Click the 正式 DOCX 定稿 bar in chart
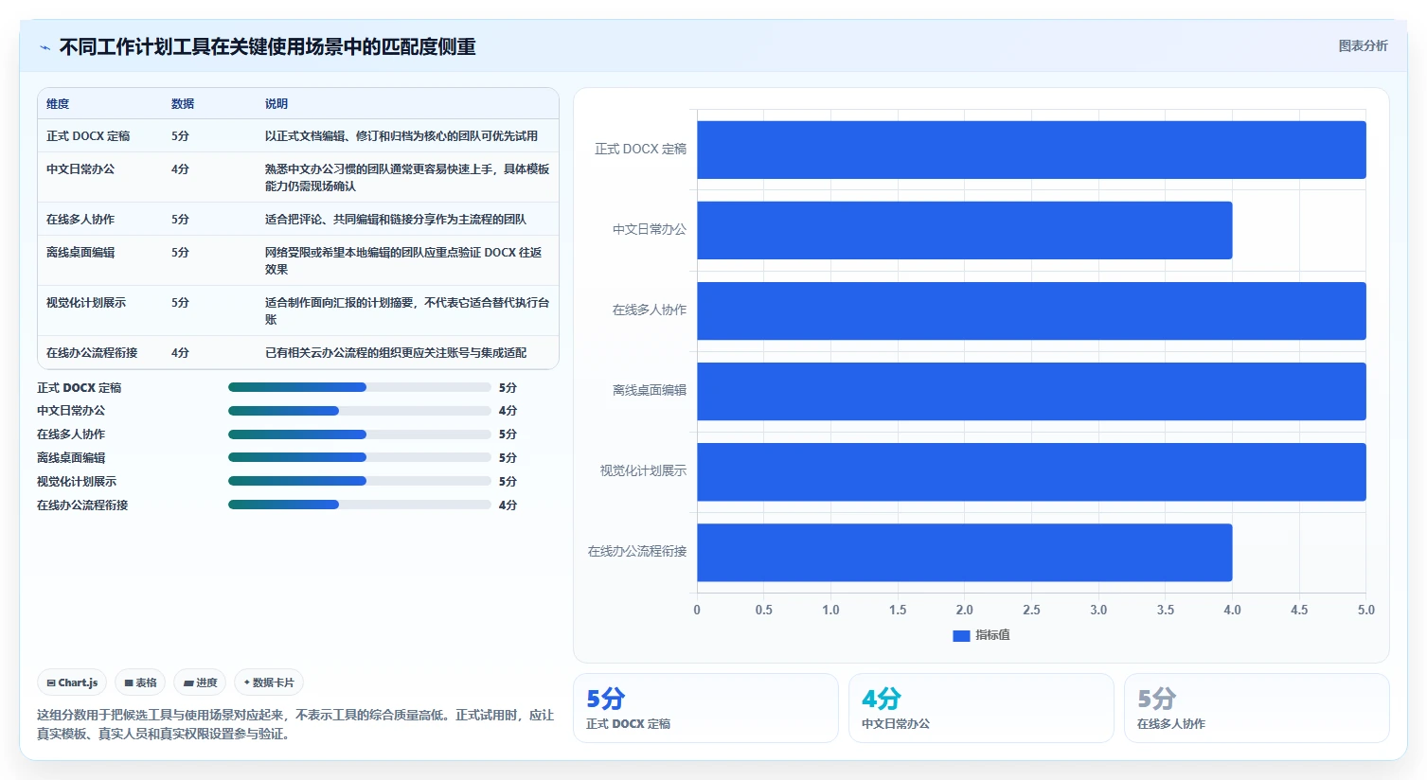Viewport: 1427px width, 780px height. [x=1031, y=150]
